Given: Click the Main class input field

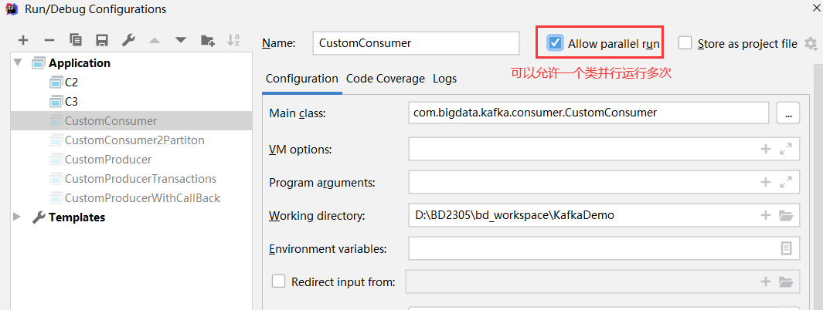Looking at the screenshot, I should [588, 113].
